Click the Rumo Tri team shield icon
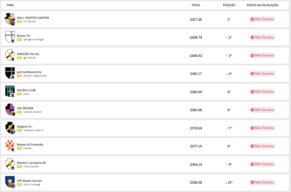 tap(10, 37)
